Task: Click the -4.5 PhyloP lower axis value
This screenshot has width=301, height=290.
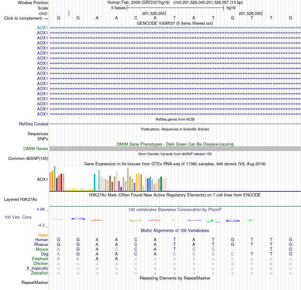Action: pos(41,225)
